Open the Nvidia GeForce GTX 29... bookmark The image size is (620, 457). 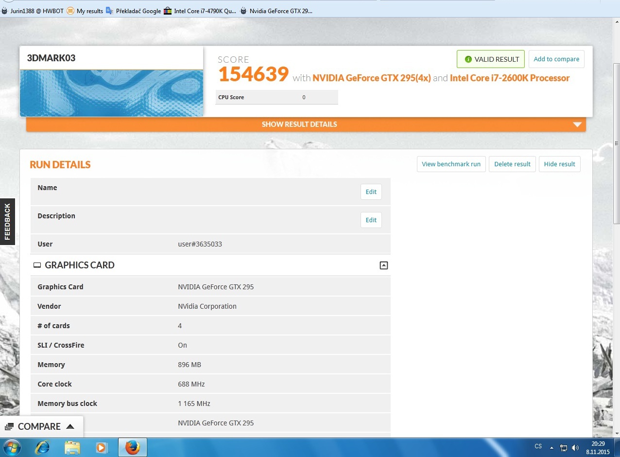pos(276,11)
